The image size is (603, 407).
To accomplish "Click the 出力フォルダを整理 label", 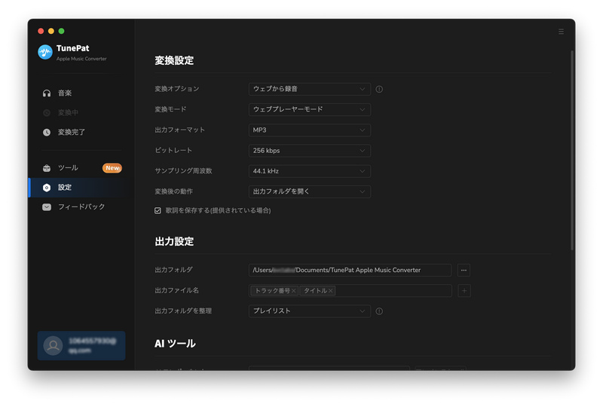I will (x=183, y=311).
